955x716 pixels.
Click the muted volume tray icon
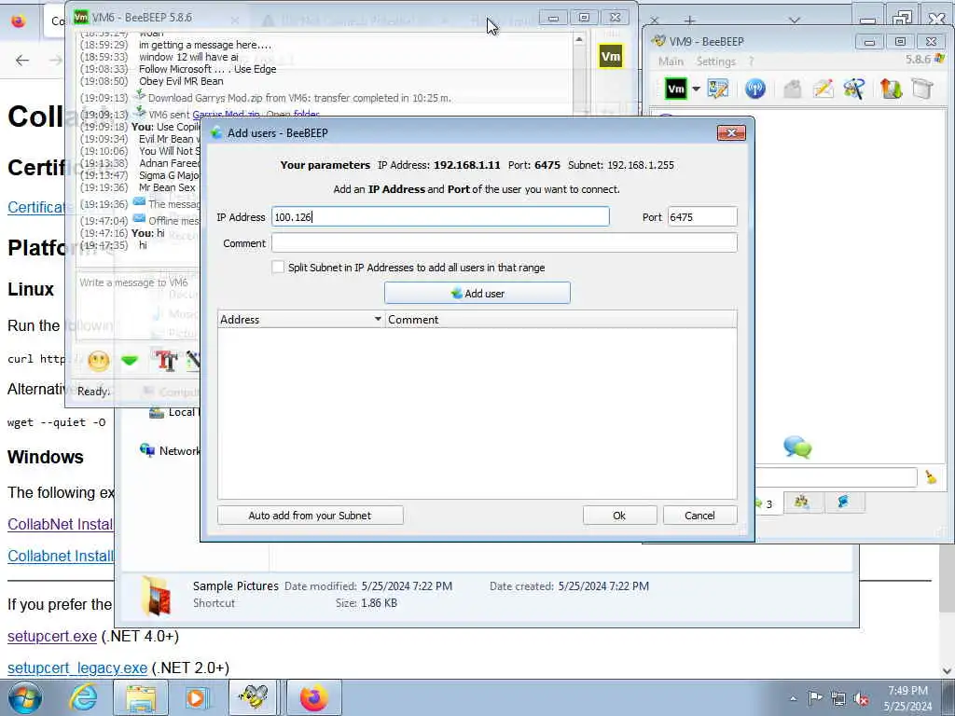(861, 698)
